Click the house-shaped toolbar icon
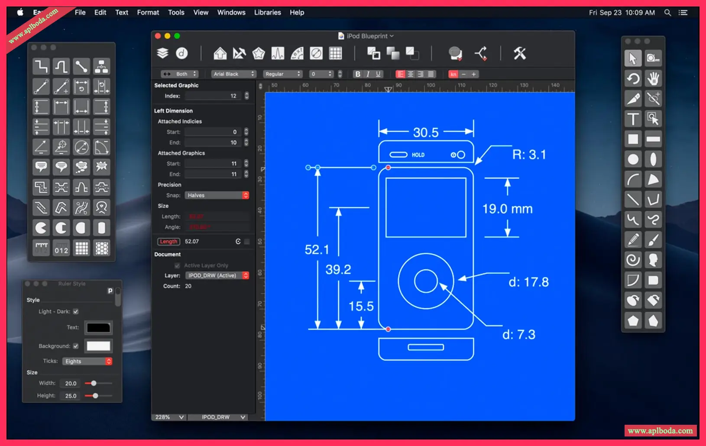 pyautogui.click(x=220, y=53)
